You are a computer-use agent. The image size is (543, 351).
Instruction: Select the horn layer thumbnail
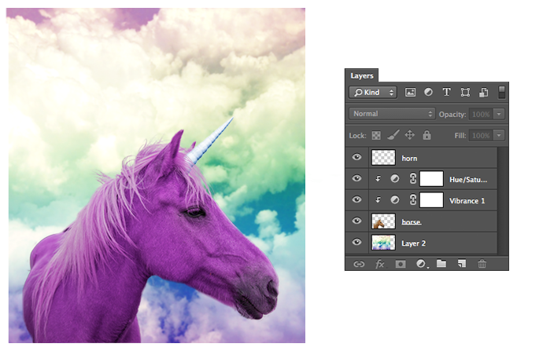[x=383, y=158]
